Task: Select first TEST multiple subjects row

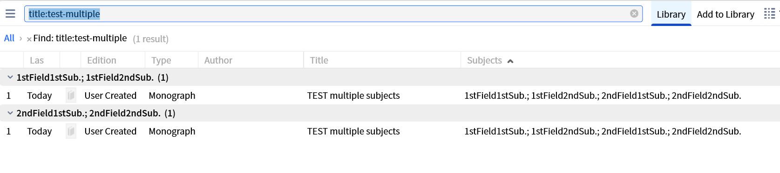Action: 390,96
